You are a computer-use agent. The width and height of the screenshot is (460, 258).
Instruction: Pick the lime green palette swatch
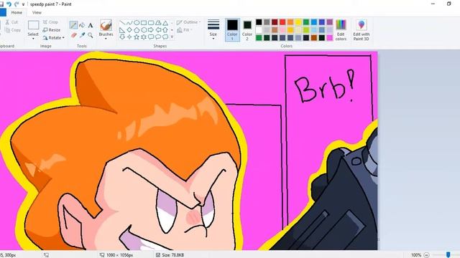tap(306, 30)
